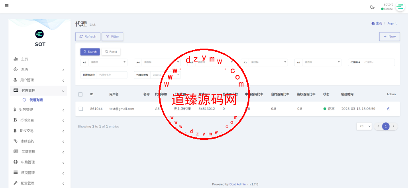
Task: Expand the 用户管理 menu chevron
Action: coord(63,80)
